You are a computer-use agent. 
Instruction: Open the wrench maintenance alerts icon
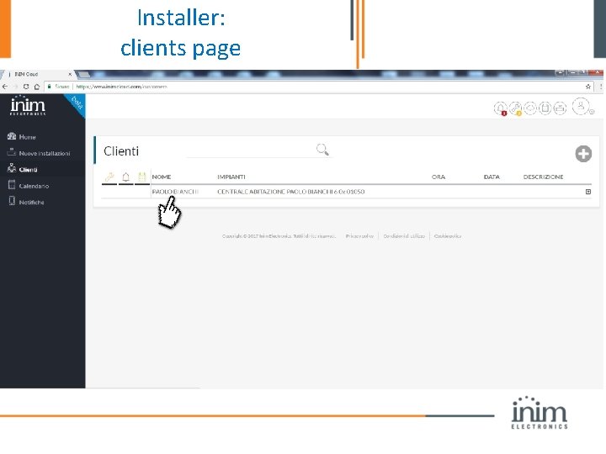click(x=515, y=108)
